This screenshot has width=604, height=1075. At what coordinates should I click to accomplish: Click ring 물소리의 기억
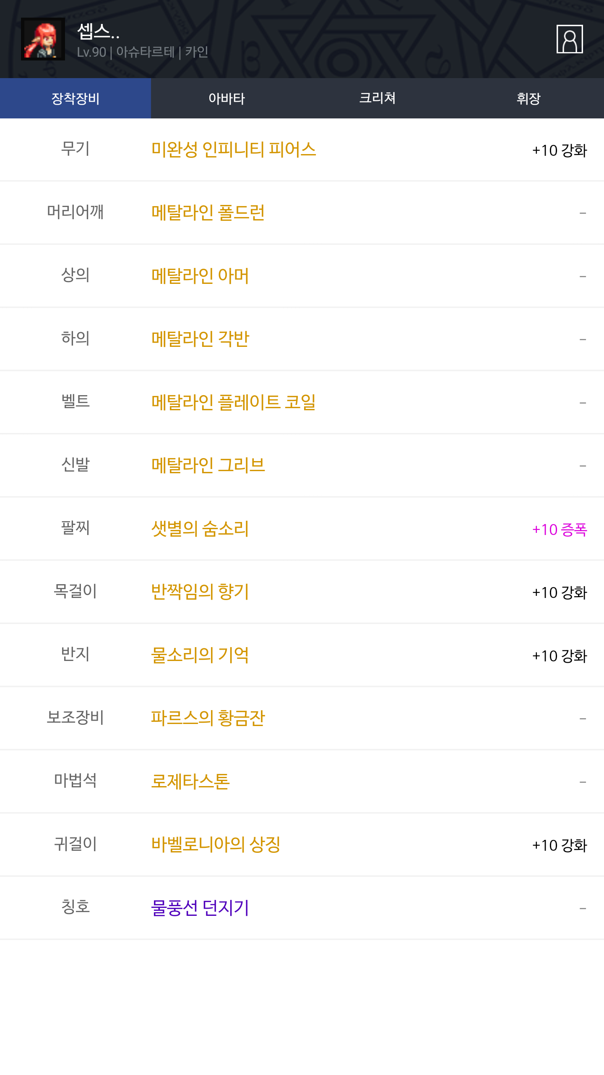coord(200,655)
